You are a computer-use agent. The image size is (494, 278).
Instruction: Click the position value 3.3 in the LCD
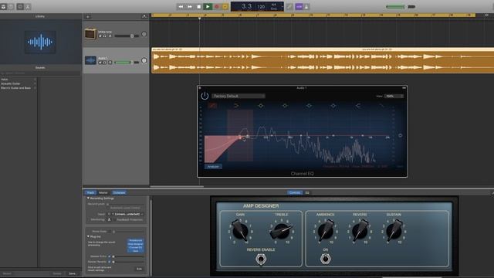coord(247,6)
